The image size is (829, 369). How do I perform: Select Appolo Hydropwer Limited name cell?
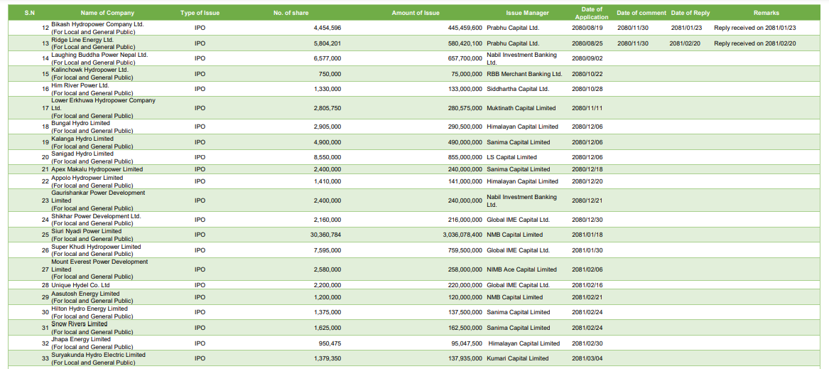92,181
